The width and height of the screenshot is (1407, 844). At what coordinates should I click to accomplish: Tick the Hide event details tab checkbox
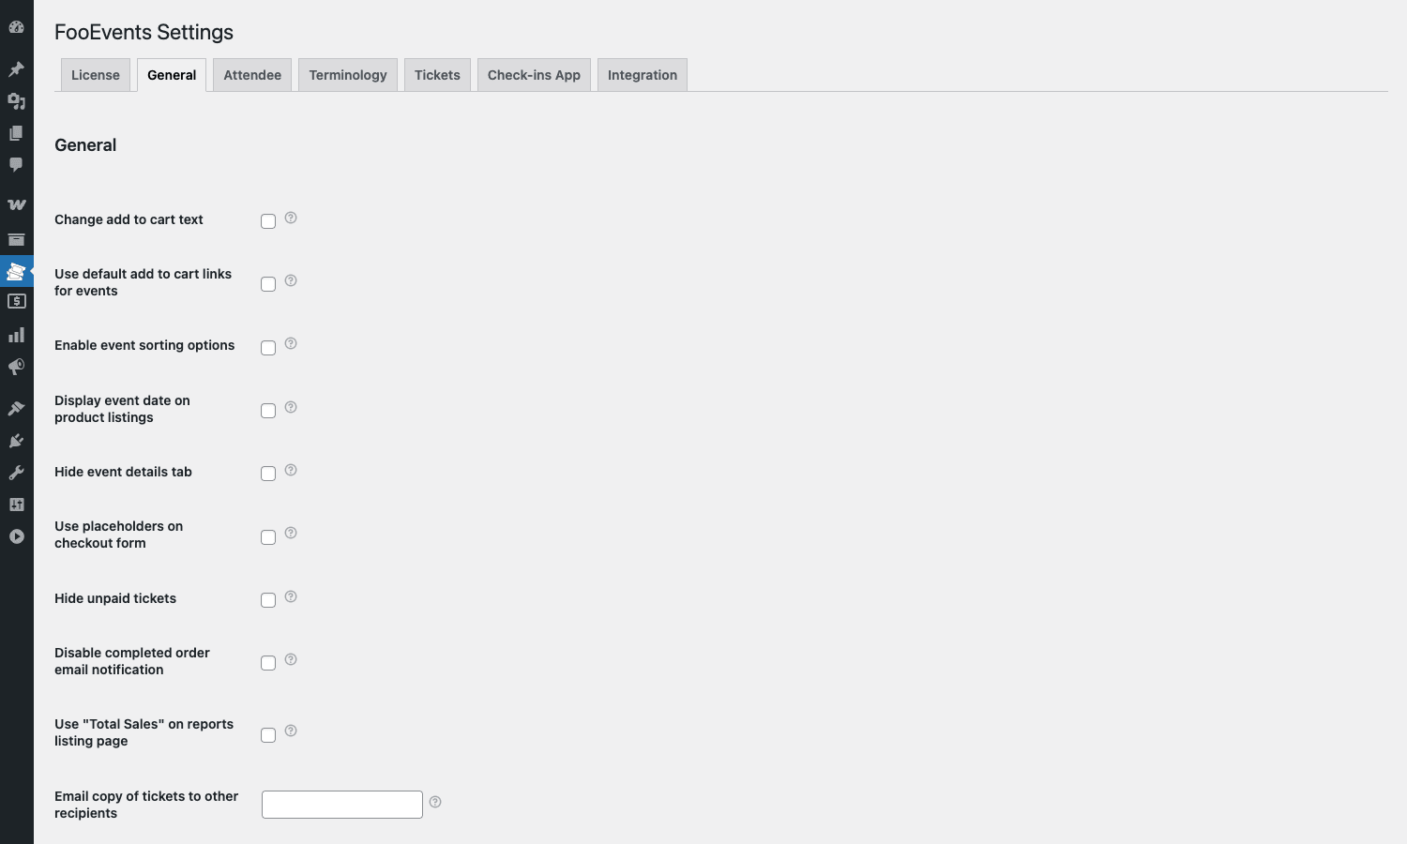268,474
